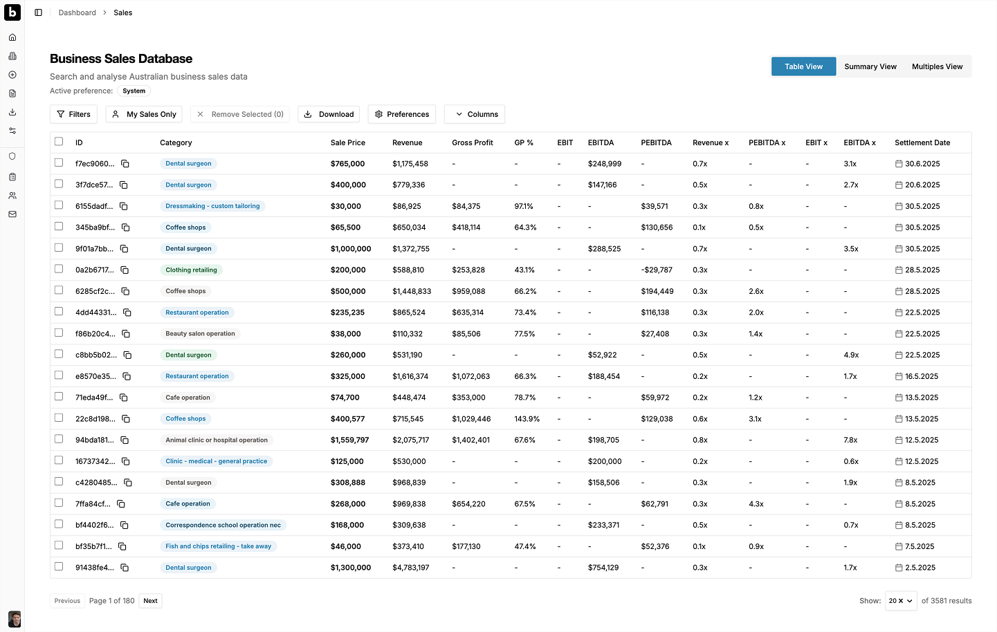Click the mail envelope sidebar icon

(x=12, y=214)
